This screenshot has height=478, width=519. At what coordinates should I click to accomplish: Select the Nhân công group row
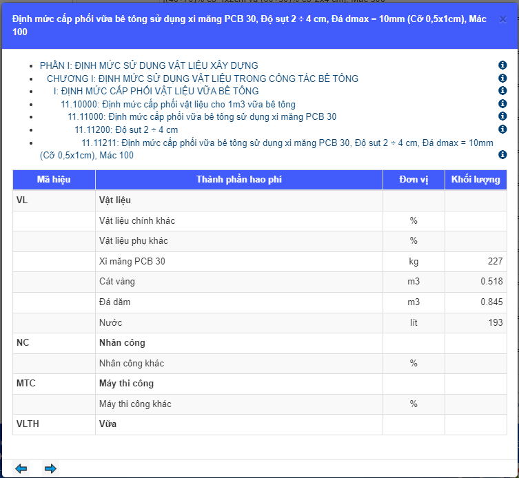(260, 343)
